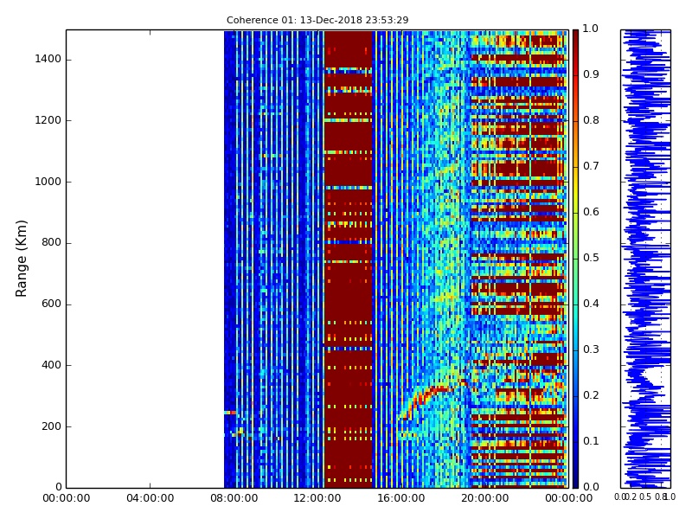Click the 20:00:00 time tick label

(485, 498)
